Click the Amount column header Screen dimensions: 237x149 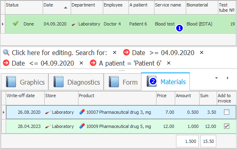(x=187, y=98)
